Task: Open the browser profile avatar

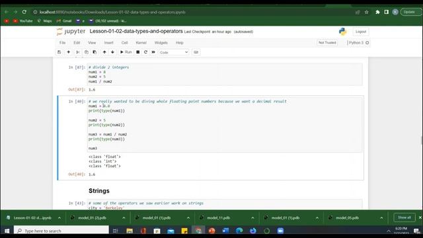Action: click(395, 12)
